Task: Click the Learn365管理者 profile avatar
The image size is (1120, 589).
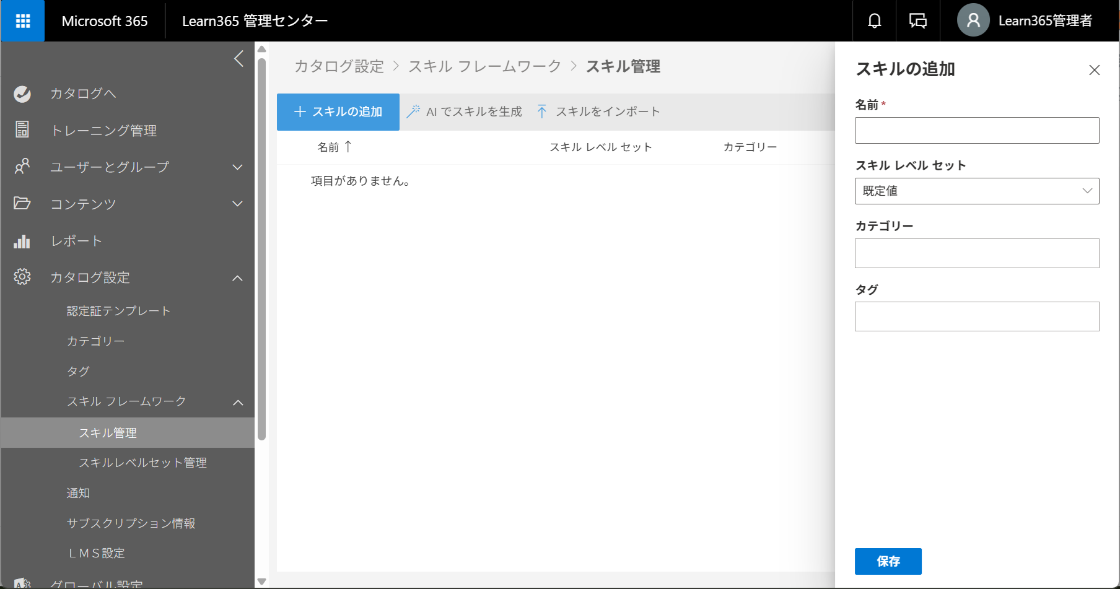Action: pyautogui.click(x=973, y=20)
